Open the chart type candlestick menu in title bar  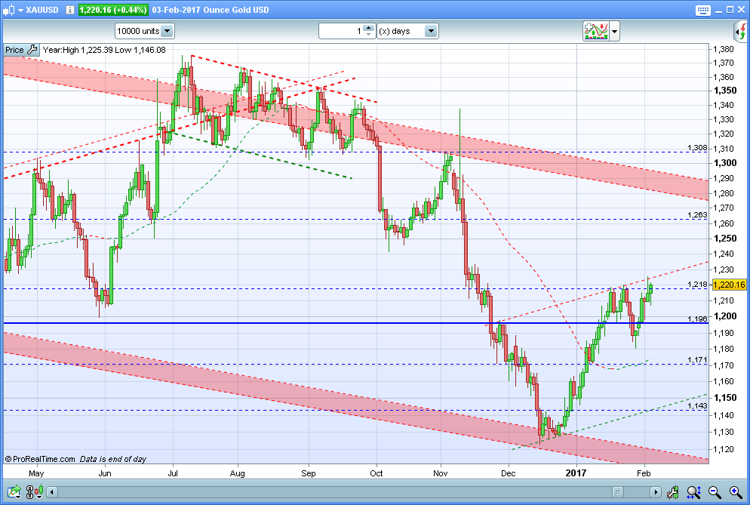click(13, 10)
